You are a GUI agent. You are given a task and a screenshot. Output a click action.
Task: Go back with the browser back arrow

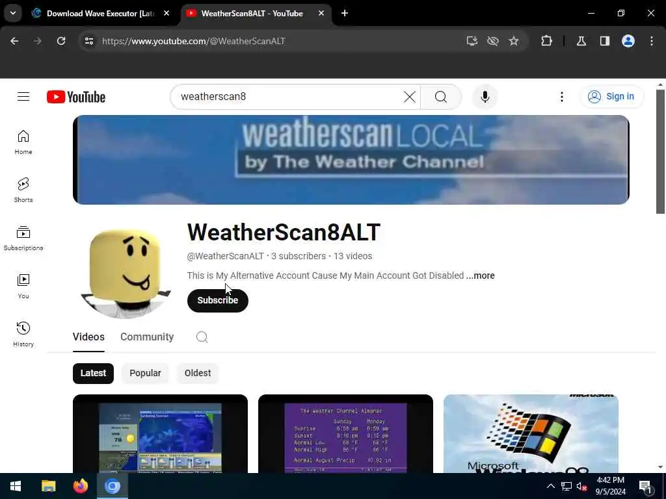[x=14, y=41]
